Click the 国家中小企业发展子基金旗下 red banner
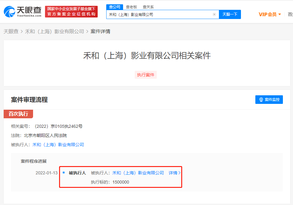Viewport: 293px width, 205px height. (x=71, y=12)
